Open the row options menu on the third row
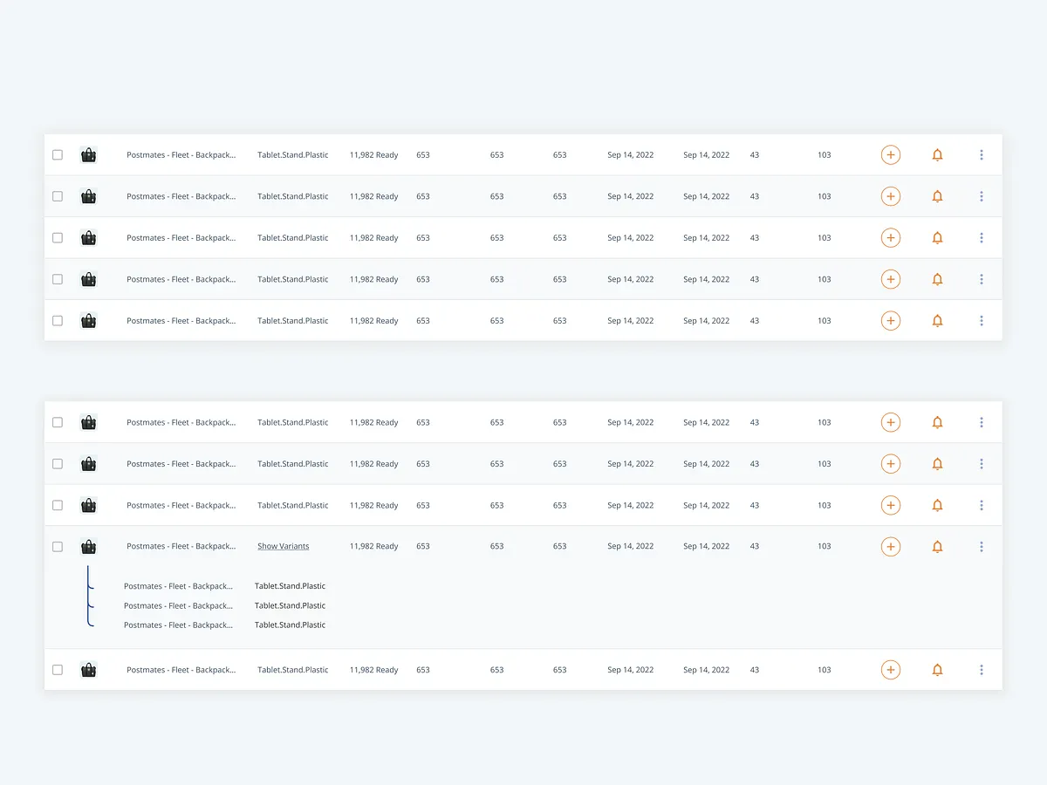 pyautogui.click(x=982, y=237)
